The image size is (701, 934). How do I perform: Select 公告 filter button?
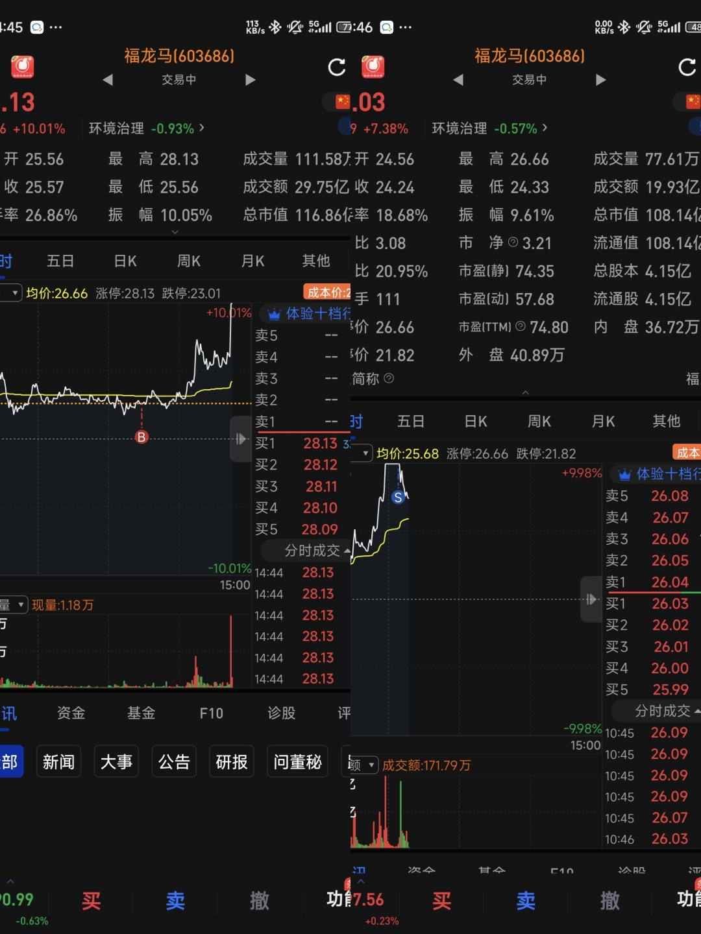(x=175, y=761)
